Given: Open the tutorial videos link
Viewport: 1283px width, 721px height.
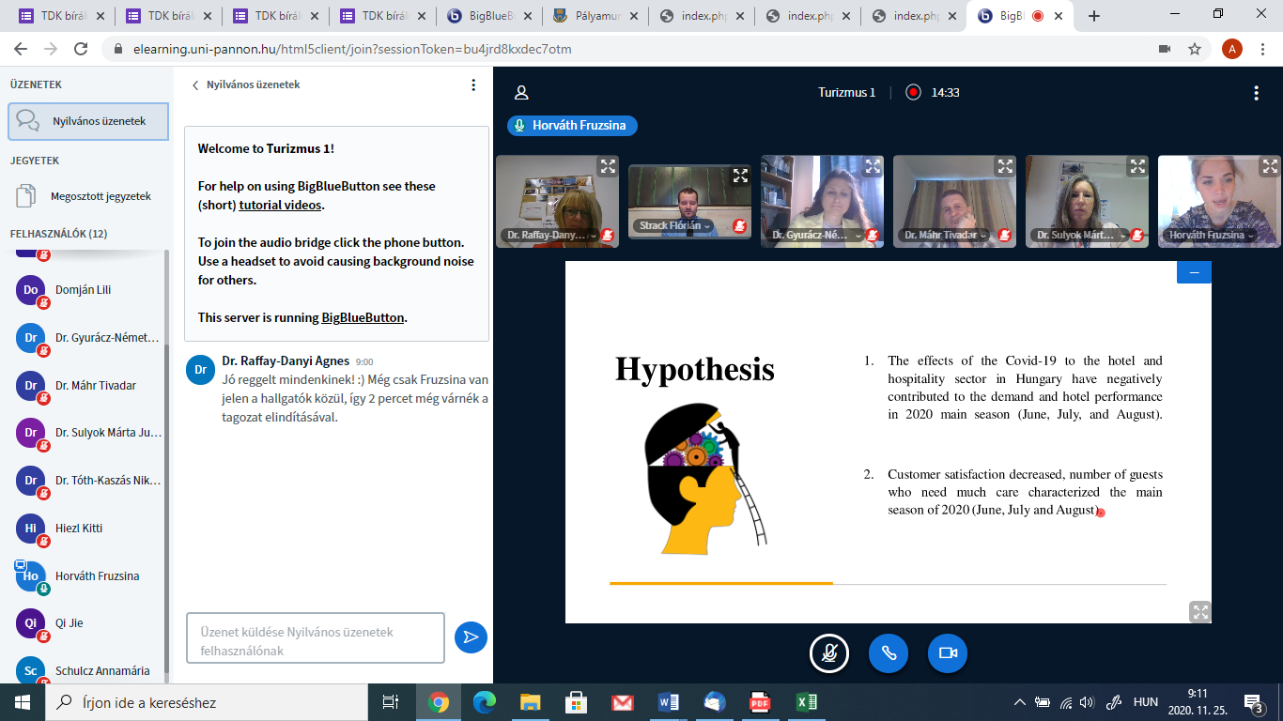Looking at the screenshot, I should click(280, 205).
